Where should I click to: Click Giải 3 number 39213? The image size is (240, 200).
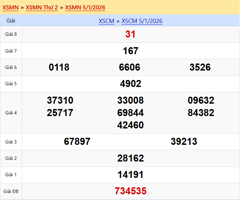click(x=184, y=141)
